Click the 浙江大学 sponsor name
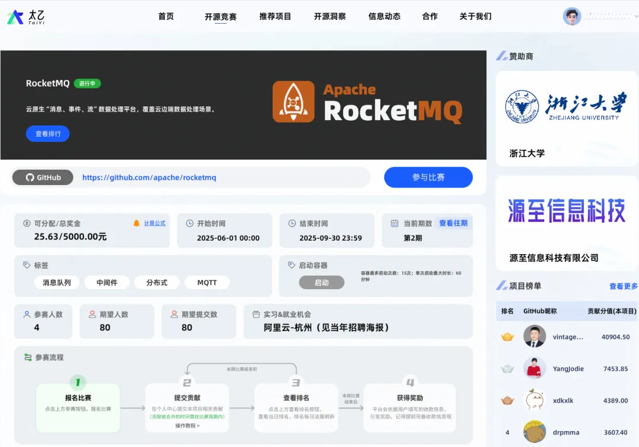The image size is (639, 447). [x=527, y=154]
